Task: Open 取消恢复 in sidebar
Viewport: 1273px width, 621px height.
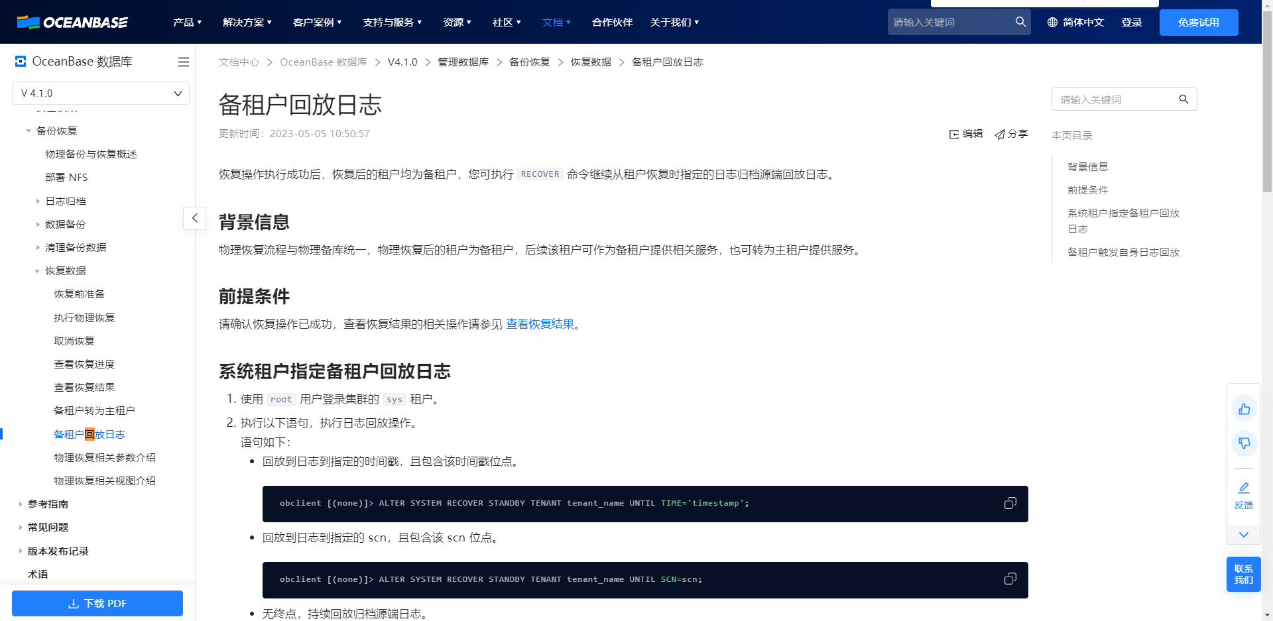Action: pos(74,341)
